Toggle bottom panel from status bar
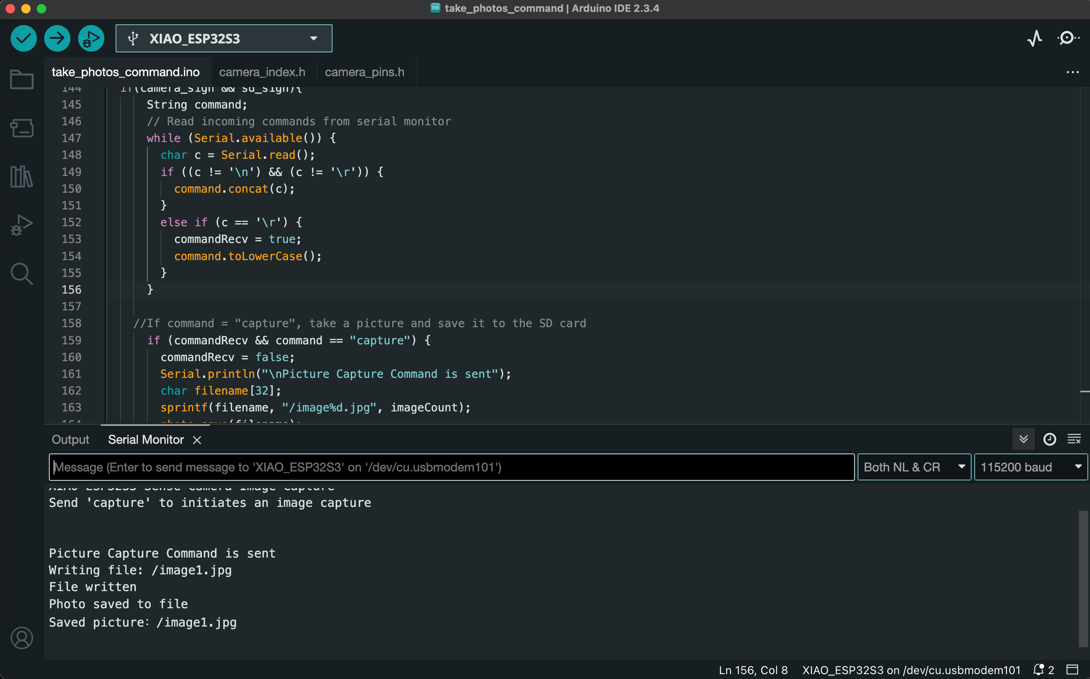The image size is (1090, 679). pos(1072,670)
